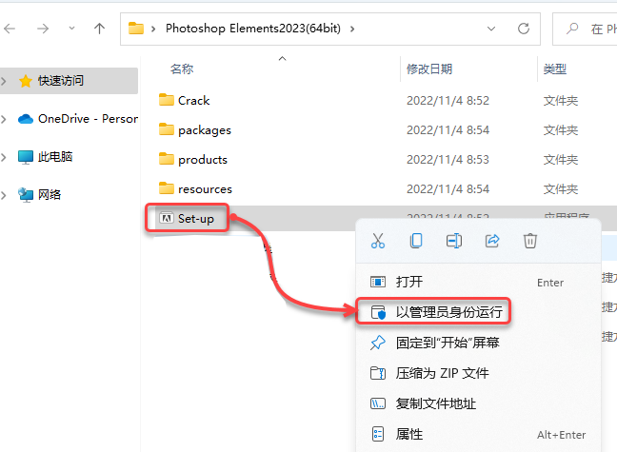Click chevron before Photoshop Elements2023 breadcrumb

point(153,29)
